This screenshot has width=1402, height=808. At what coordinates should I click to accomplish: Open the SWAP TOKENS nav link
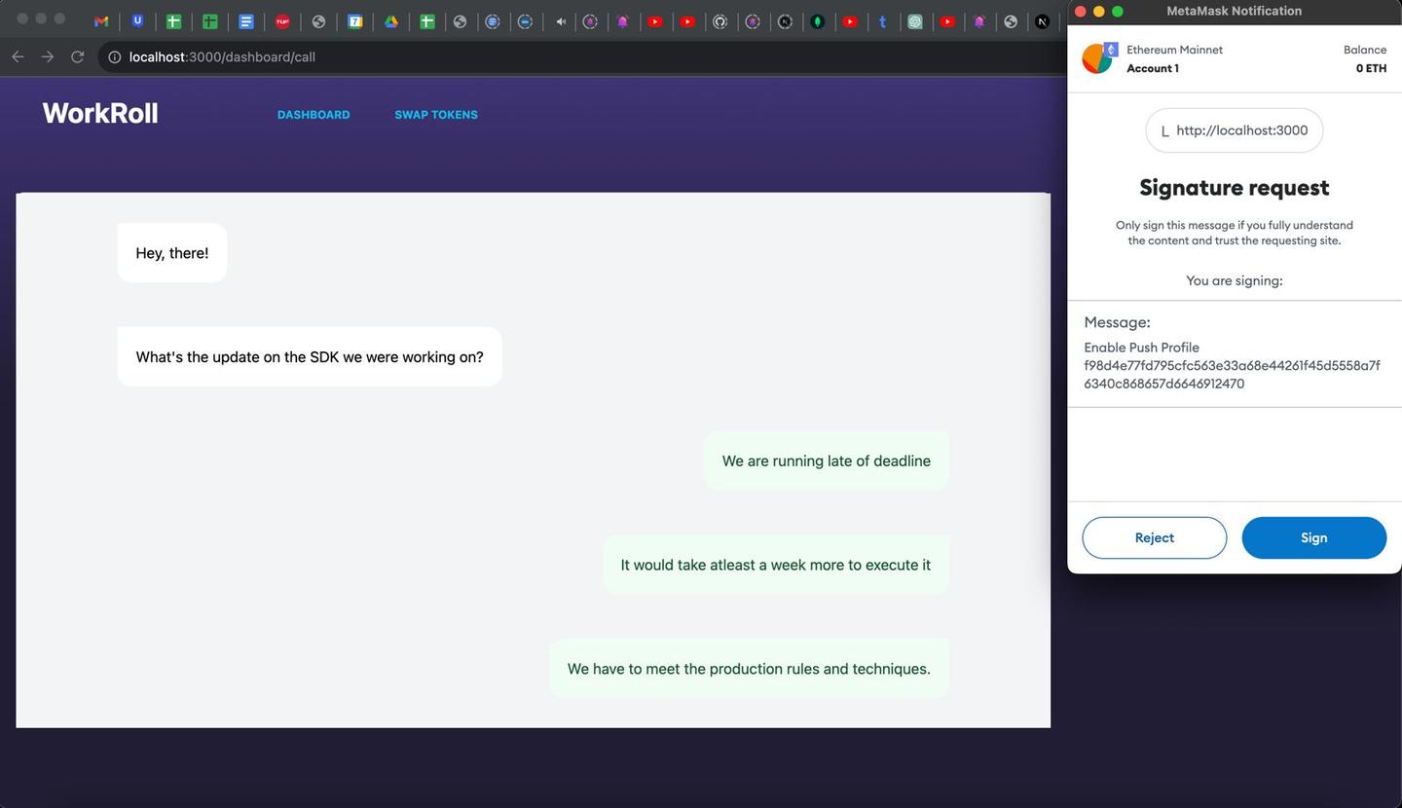(x=436, y=114)
